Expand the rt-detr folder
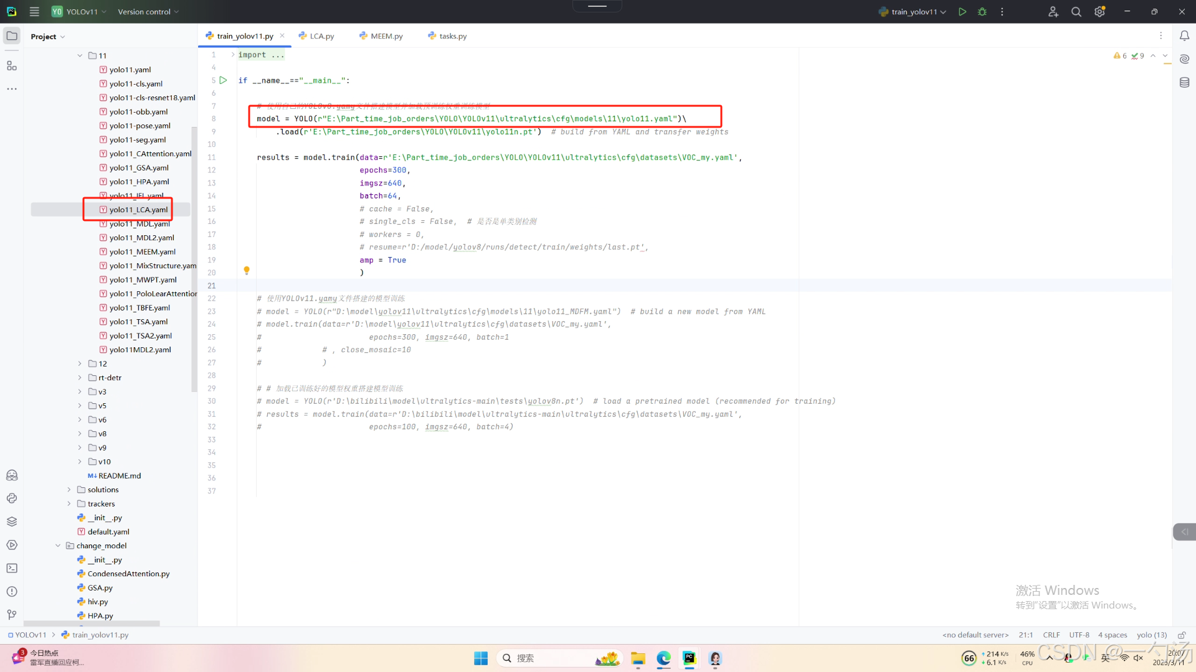 pyautogui.click(x=80, y=378)
